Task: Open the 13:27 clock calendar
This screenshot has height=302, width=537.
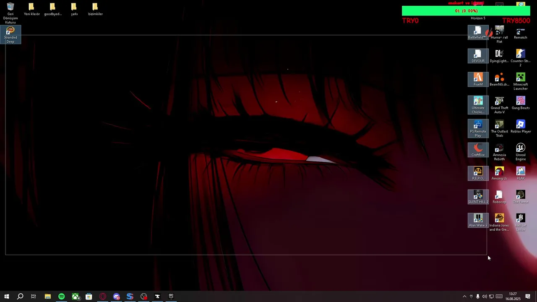Action: pos(513,297)
